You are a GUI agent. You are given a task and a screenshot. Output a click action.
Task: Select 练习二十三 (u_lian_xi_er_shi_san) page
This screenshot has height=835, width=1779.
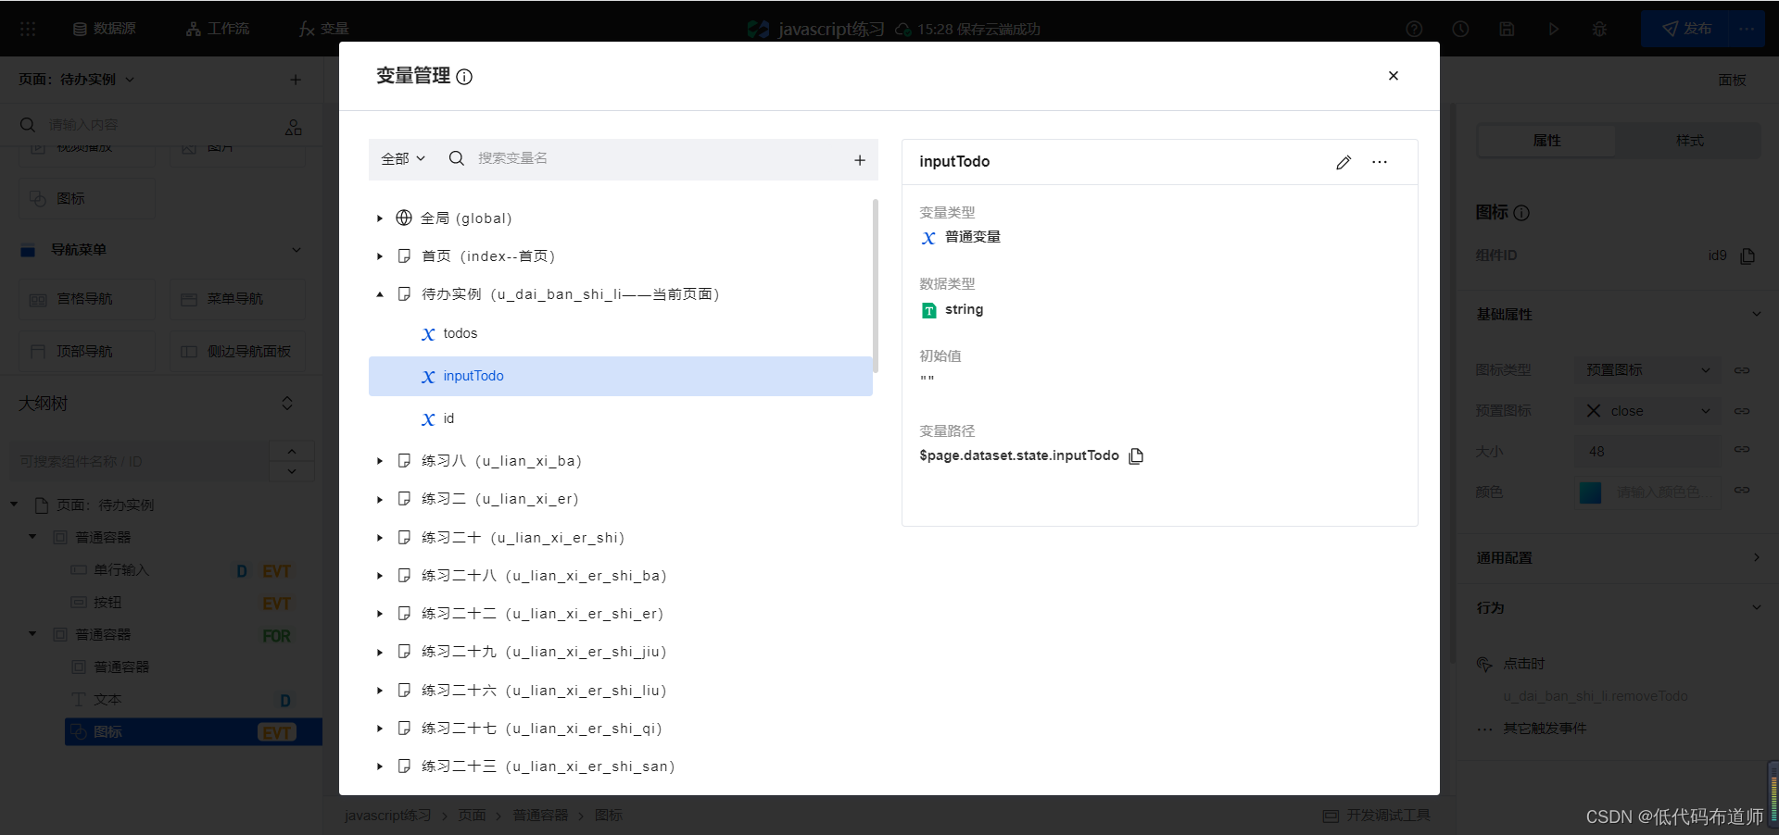(548, 766)
